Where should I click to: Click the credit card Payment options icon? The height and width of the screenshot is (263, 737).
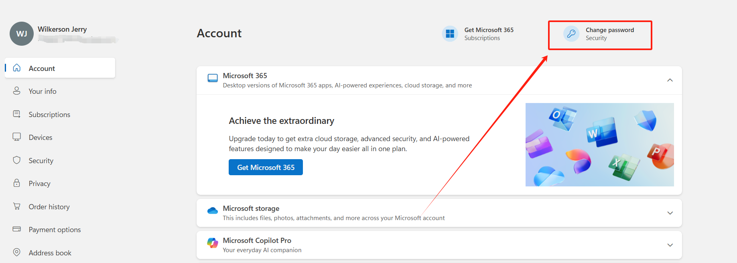16,229
